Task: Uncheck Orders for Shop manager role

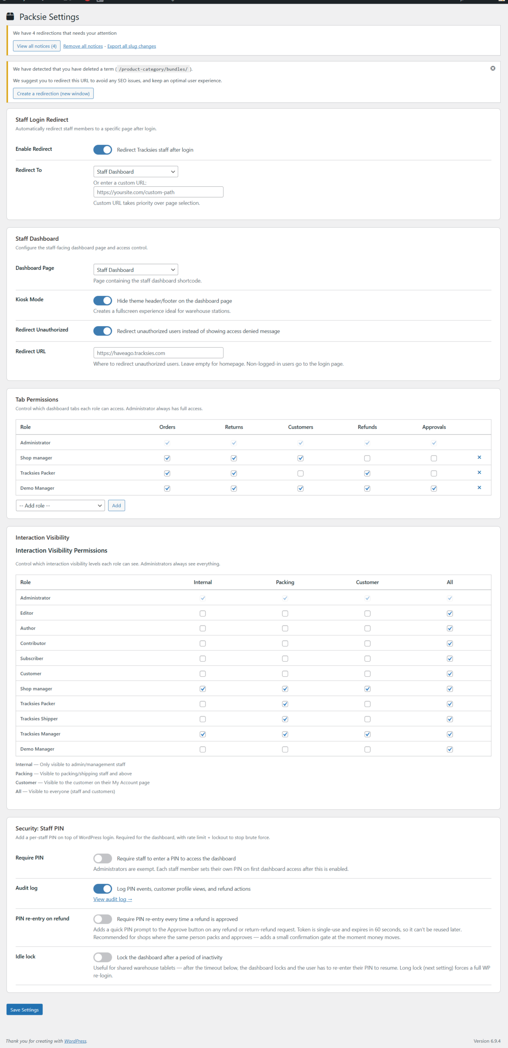Action: click(167, 458)
